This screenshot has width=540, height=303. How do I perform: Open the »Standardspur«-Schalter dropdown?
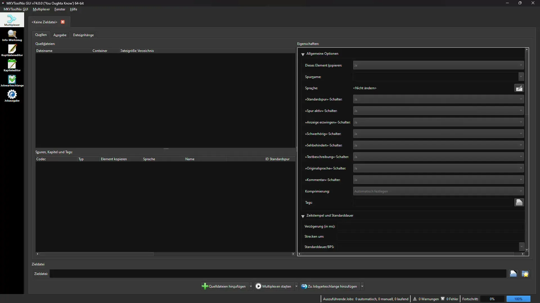[438, 99]
